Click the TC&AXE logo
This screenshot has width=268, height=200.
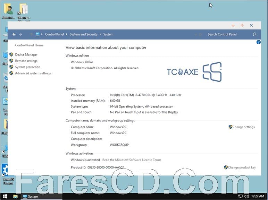[x=194, y=72]
